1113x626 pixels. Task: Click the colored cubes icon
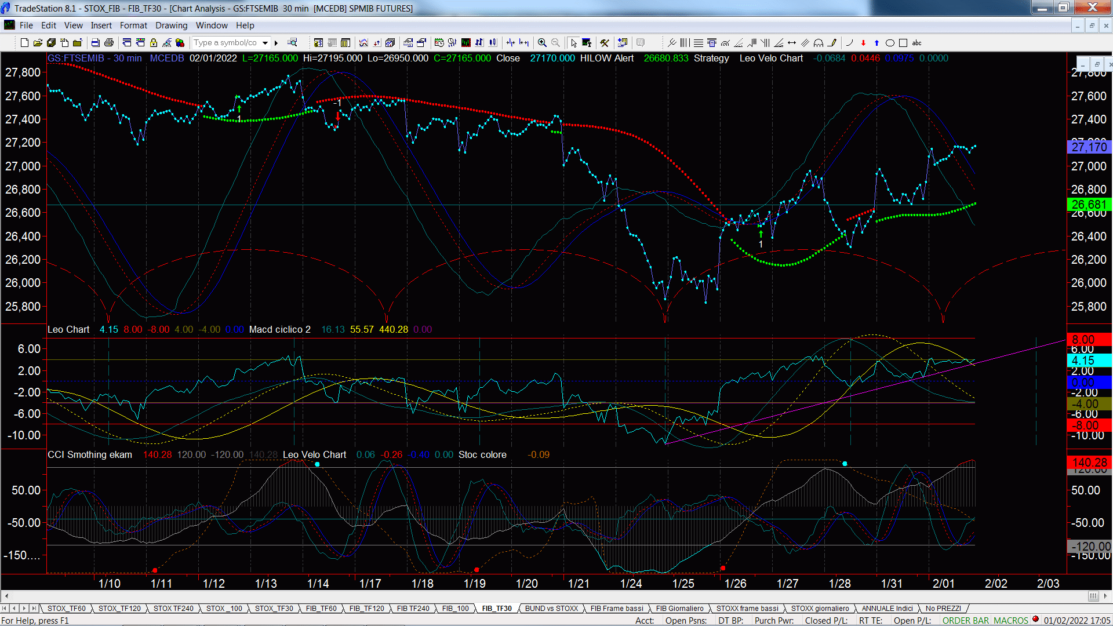[x=180, y=43]
